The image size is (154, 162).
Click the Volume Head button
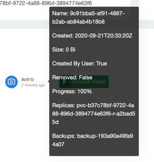point(84,82)
